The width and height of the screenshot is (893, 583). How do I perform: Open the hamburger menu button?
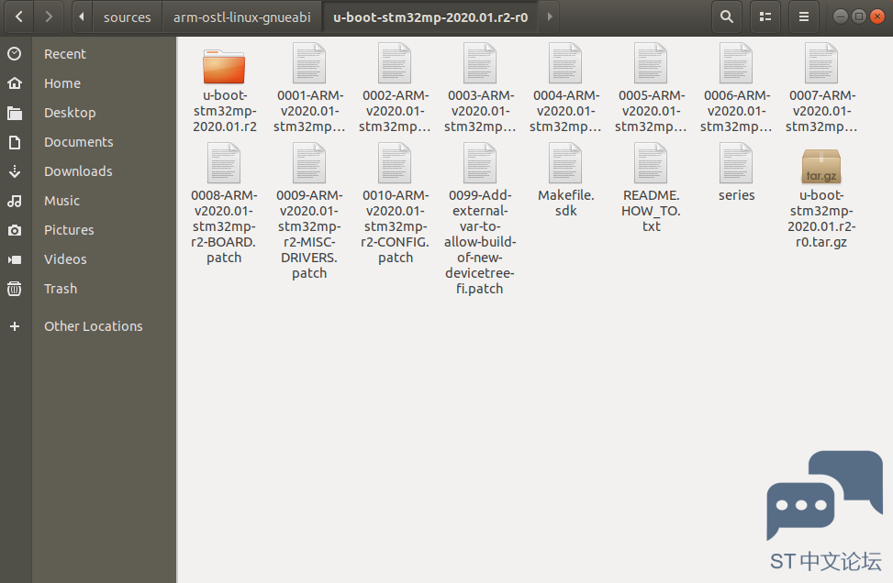tap(804, 17)
